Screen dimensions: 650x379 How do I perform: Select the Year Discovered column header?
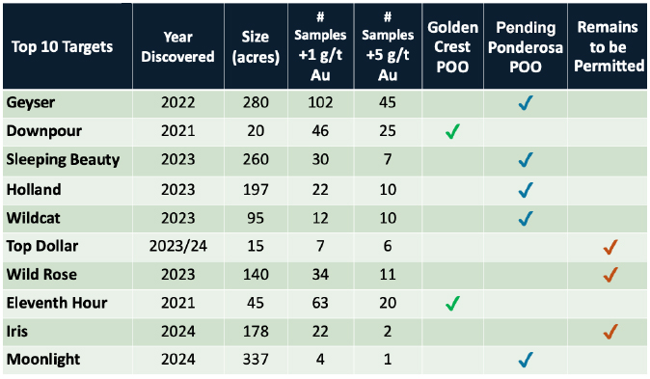point(178,46)
